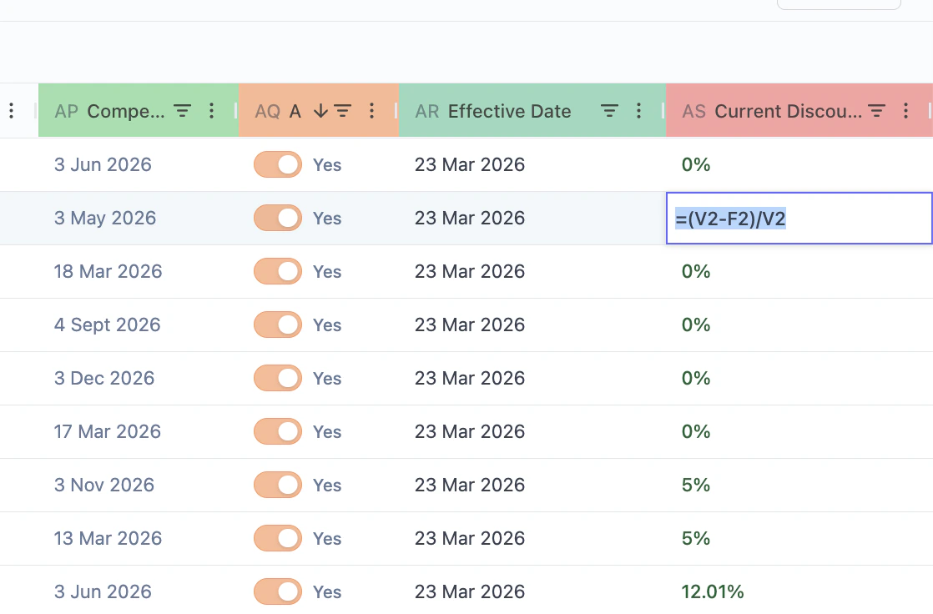Open three-dot menu of Effective Date column
933x614 pixels.
click(x=639, y=111)
